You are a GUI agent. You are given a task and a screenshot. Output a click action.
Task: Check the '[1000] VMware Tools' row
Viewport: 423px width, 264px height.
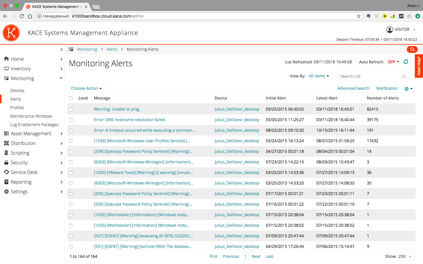coord(71,173)
